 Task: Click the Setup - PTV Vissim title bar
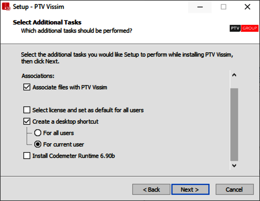(101, 7)
